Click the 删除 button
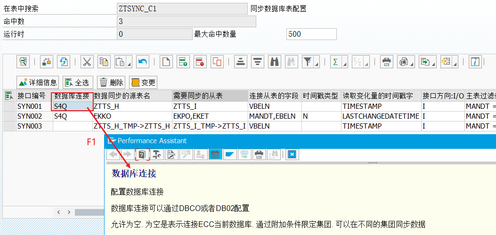 point(111,82)
